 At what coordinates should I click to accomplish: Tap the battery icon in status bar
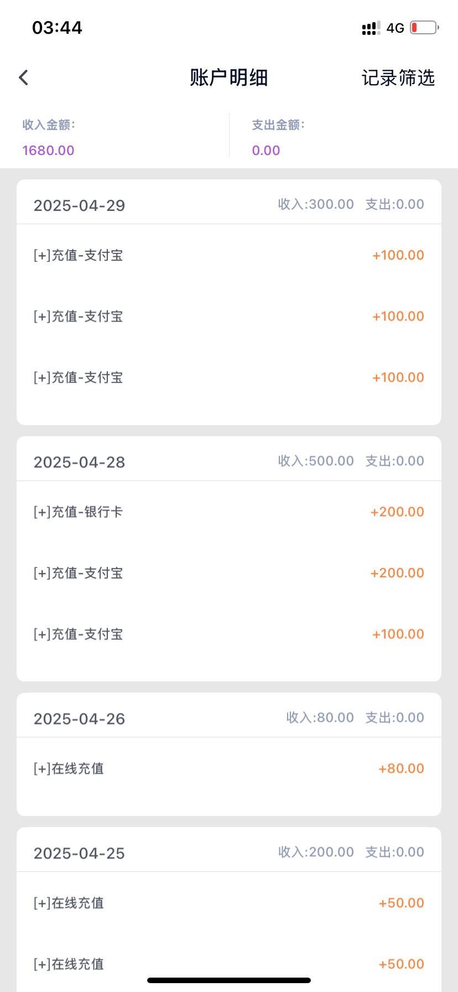(x=424, y=28)
